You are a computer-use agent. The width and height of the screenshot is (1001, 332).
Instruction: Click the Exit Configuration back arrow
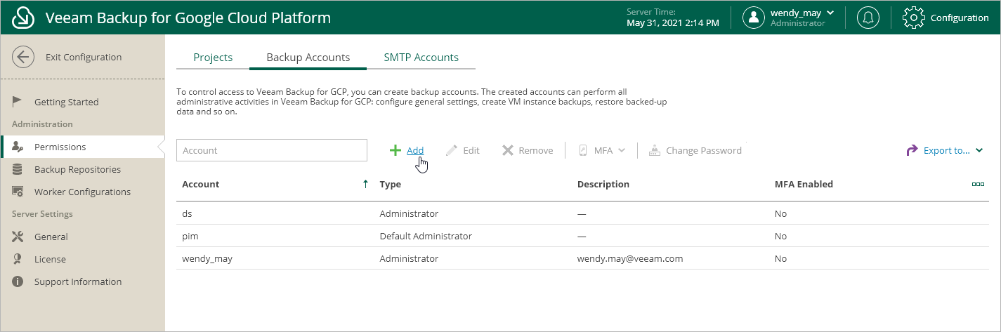click(23, 58)
